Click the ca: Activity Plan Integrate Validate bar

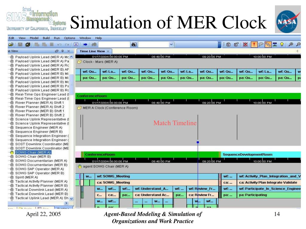(269, 183)
